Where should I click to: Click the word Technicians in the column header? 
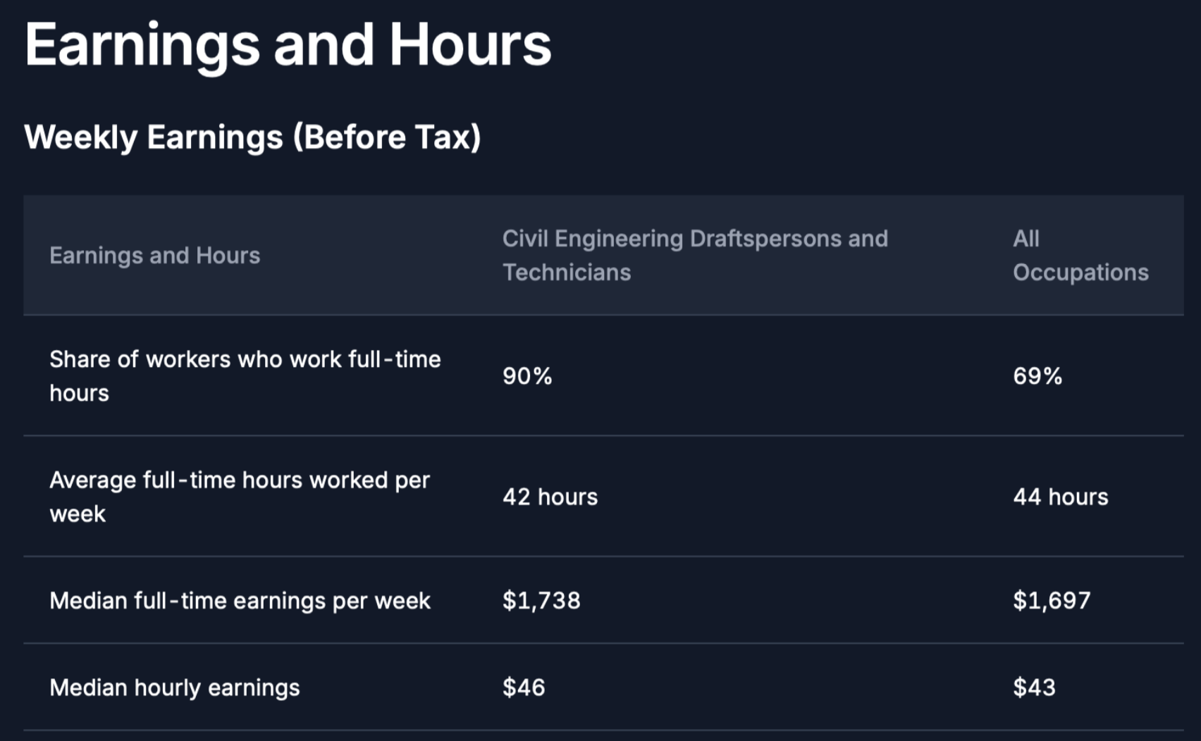point(567,273)
